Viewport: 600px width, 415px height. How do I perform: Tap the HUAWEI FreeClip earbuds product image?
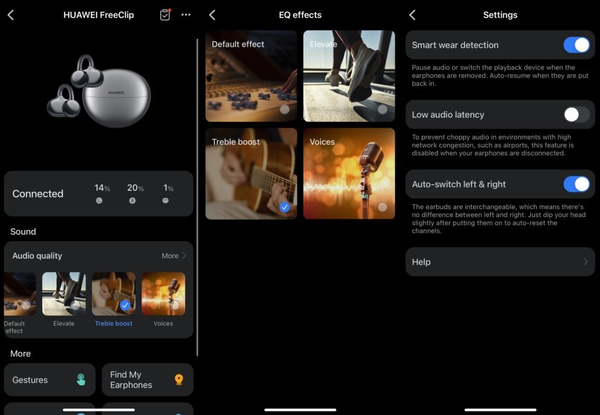(x=99, y=91)
